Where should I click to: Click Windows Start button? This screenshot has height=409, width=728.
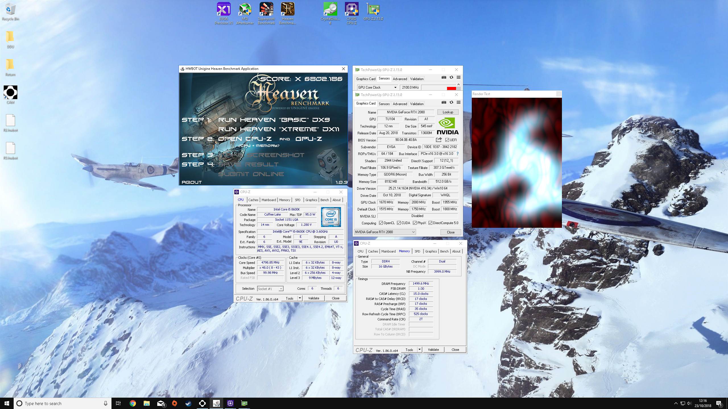pos(7,403)
